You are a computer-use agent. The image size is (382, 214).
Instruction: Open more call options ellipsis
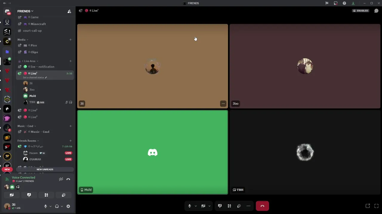[248, 206]
